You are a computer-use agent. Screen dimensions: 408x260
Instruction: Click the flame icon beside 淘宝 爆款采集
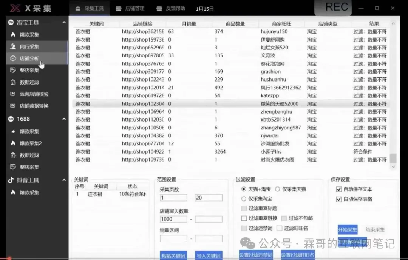pos(13,35)
